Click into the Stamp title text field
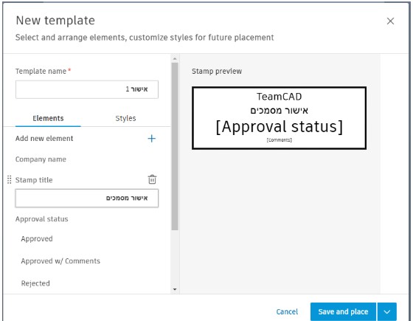This screenshot has width=413, height=321. click(87, 198)
